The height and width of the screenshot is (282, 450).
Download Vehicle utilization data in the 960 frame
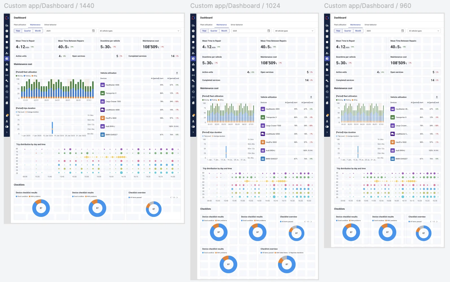pyautogui.click(x=437, y=97)
